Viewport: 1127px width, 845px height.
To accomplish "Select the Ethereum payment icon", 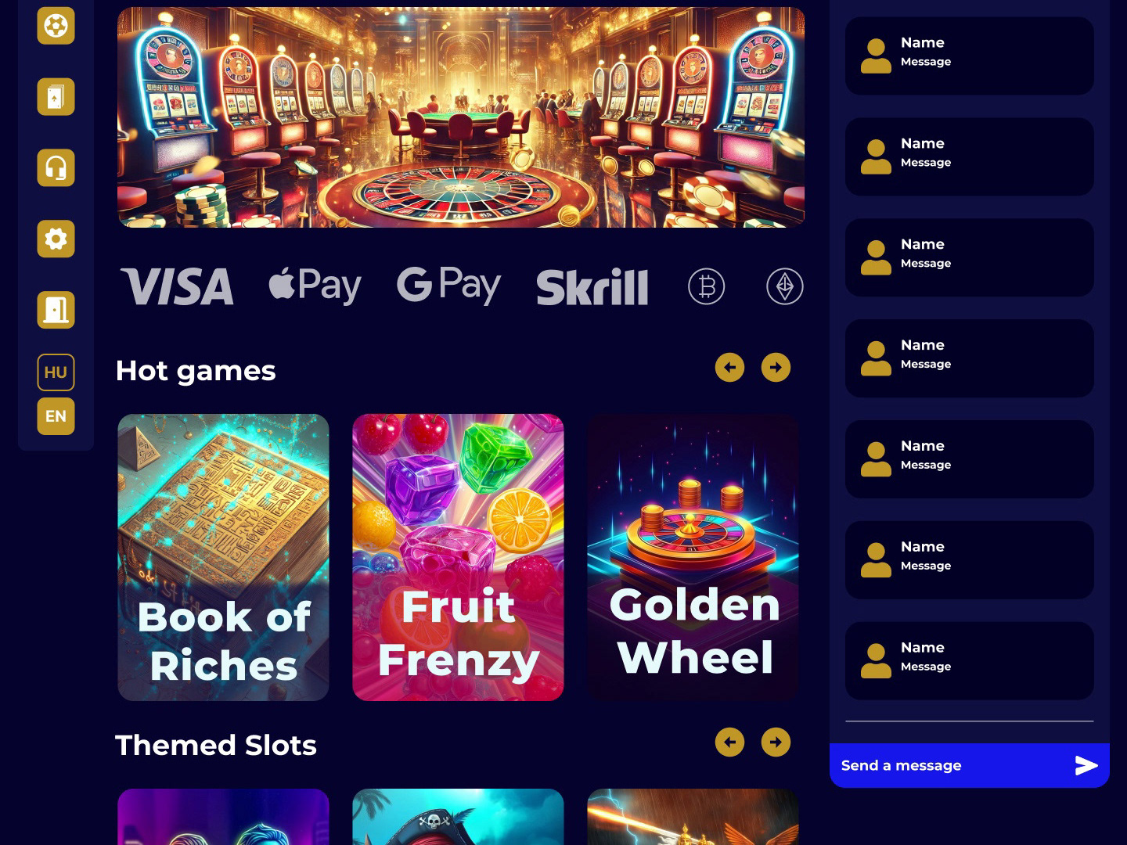I will click(x=785, y=286).
